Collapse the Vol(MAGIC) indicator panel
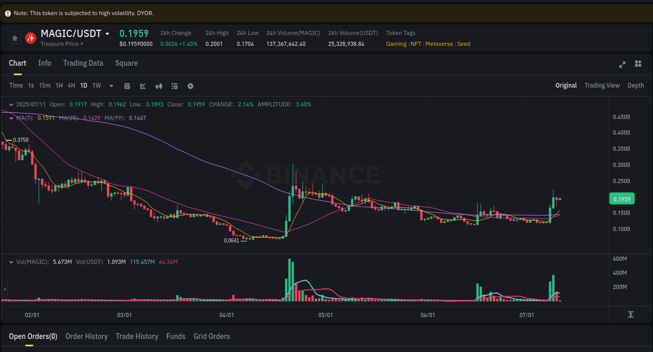 point(10,261)
